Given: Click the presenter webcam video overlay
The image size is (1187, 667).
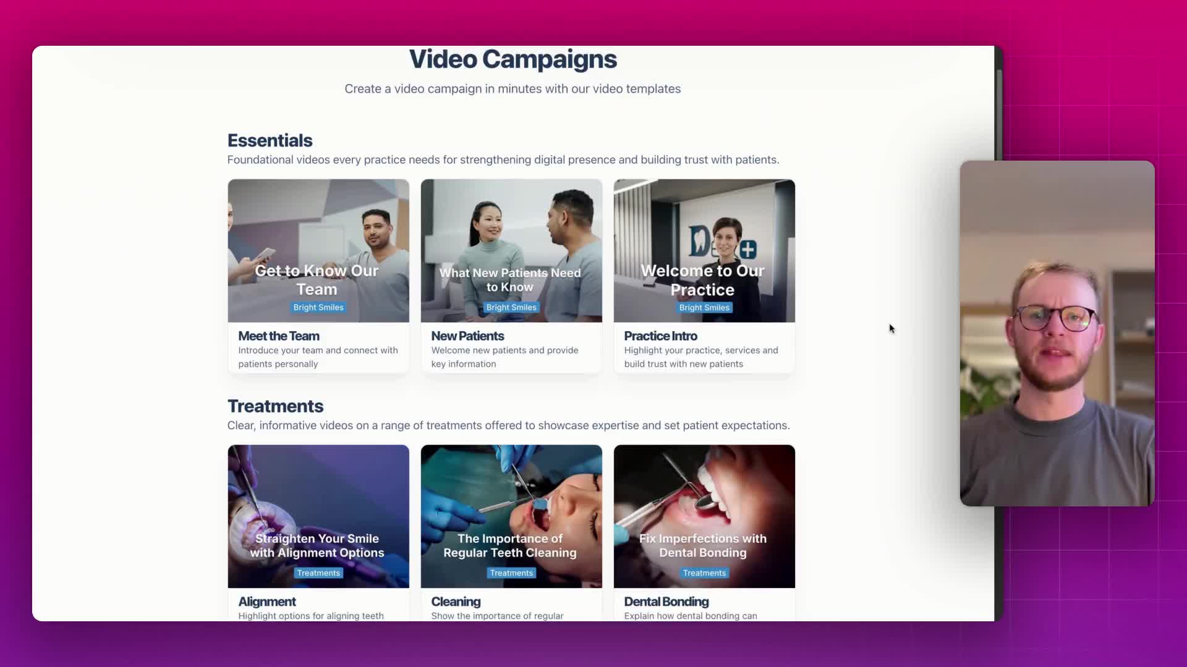Looking at the screenshot, I should (1057, 333).
